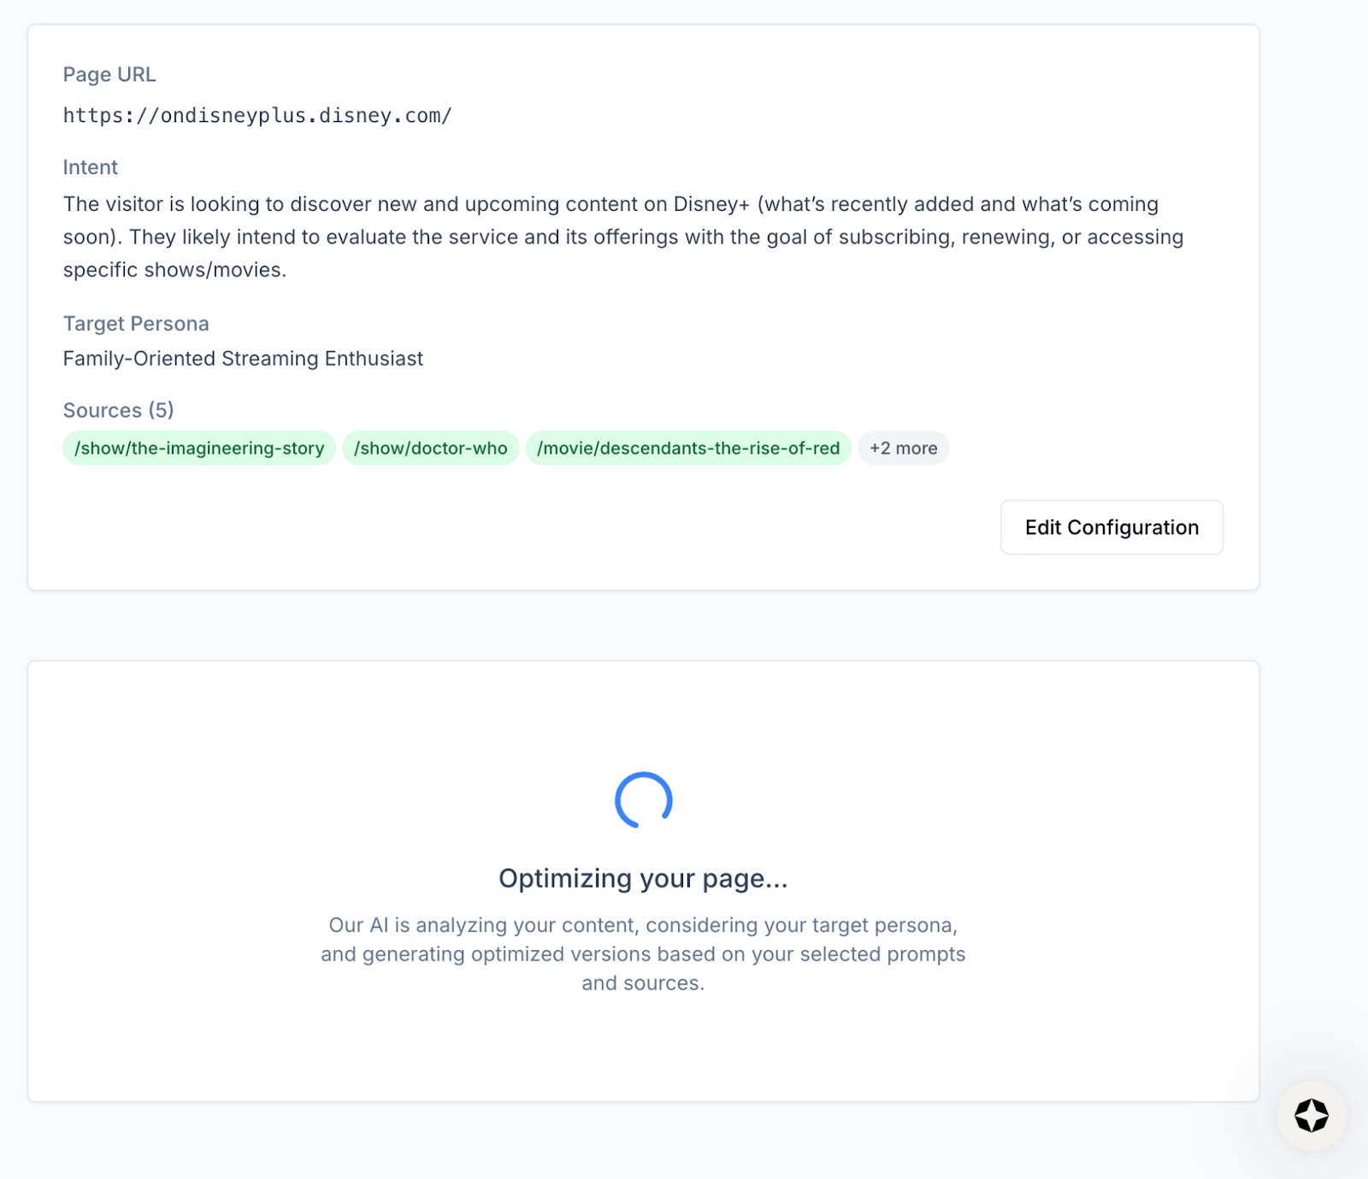Screen dimensions: 1368x1179
Task: Click the Family-Oriented Streaming Enthusiast persona text
Action: click(x=243, y=359)
